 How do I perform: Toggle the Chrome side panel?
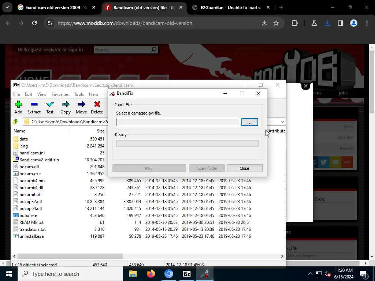341,23
